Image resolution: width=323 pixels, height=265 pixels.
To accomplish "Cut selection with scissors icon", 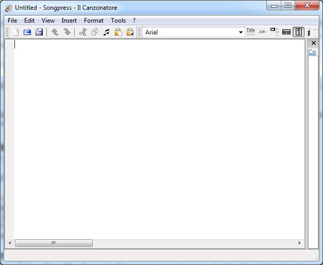I will (83, 32).
